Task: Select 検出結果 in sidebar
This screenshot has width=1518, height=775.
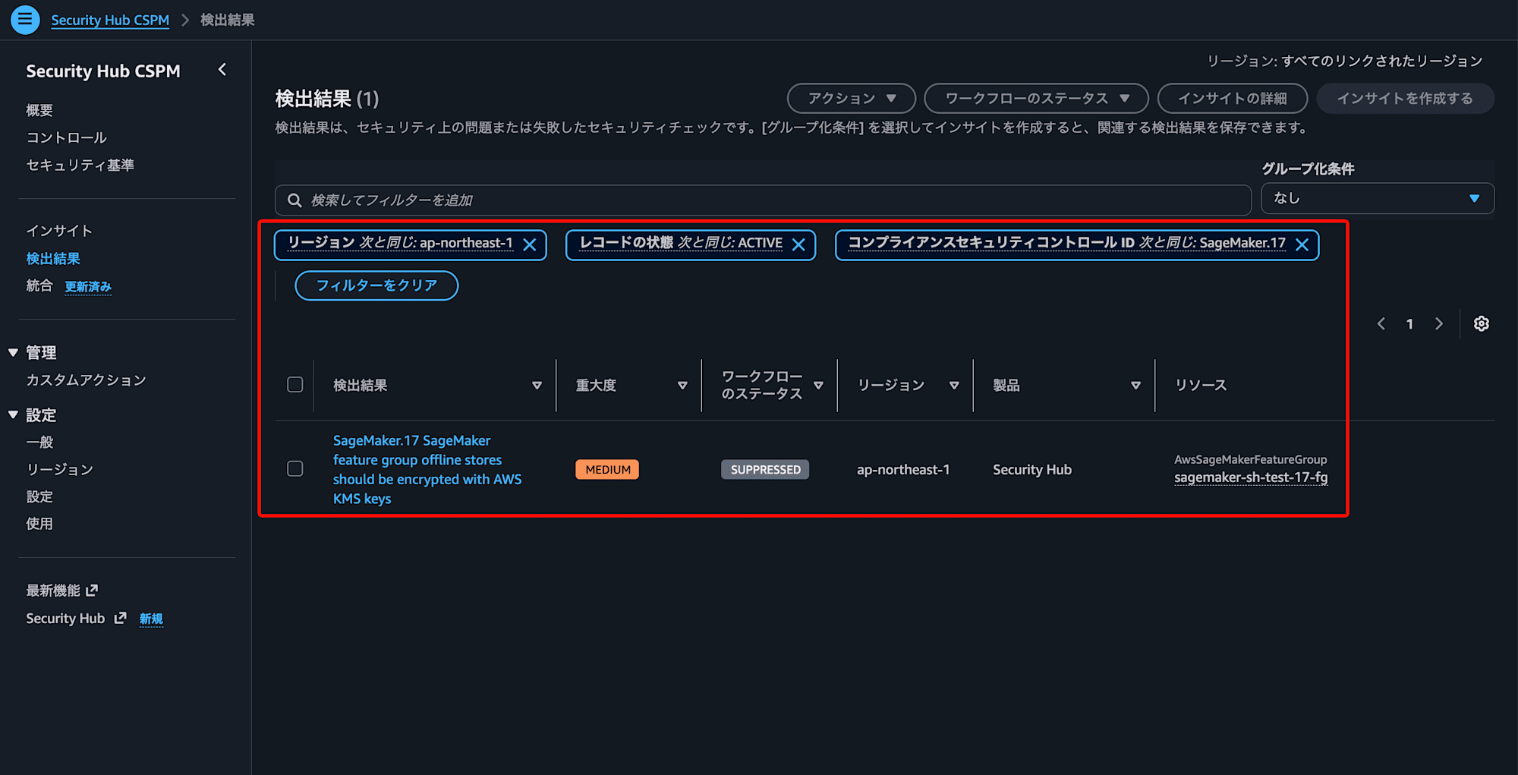Action: pyautogui.click(x=53, y=259)
